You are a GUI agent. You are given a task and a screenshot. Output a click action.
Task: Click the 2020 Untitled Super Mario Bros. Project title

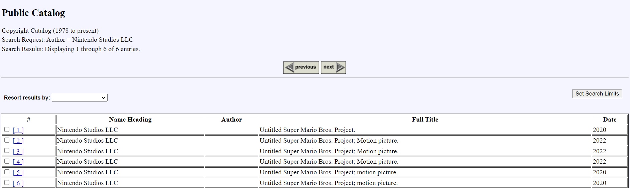(x=307, y=130)
